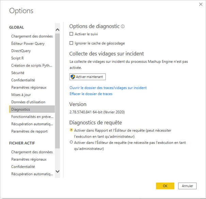Select the Diagnostics sidebar item
Image resolution: width=206 pixels, height=199 pixels.
click(32, 109)
